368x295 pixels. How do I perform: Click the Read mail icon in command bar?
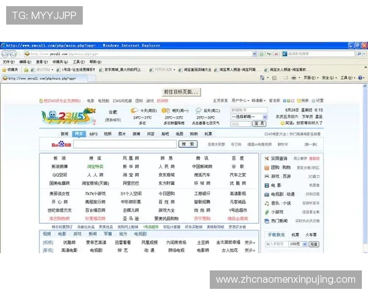pyautogui.click(x=286, y=78)
